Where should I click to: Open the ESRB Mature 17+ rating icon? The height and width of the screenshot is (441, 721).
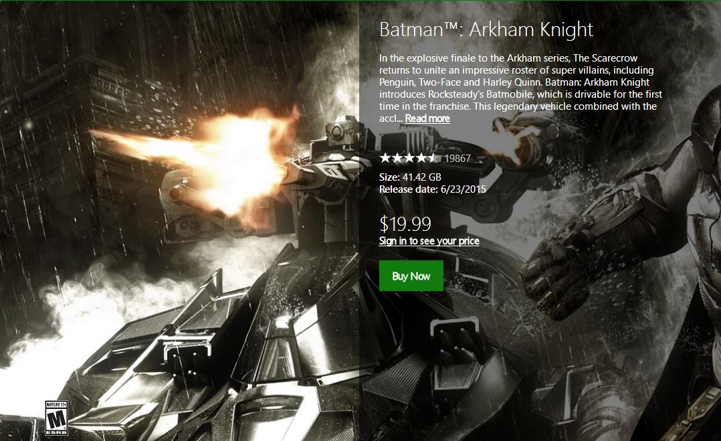coord(57,418)
